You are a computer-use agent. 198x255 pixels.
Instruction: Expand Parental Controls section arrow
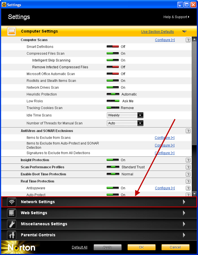[x=184, y=235]
